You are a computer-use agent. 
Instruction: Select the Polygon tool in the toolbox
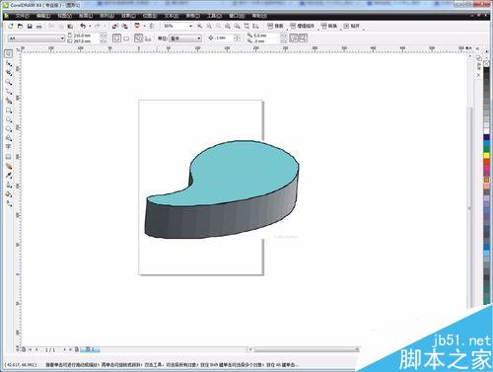click(9, 128)
